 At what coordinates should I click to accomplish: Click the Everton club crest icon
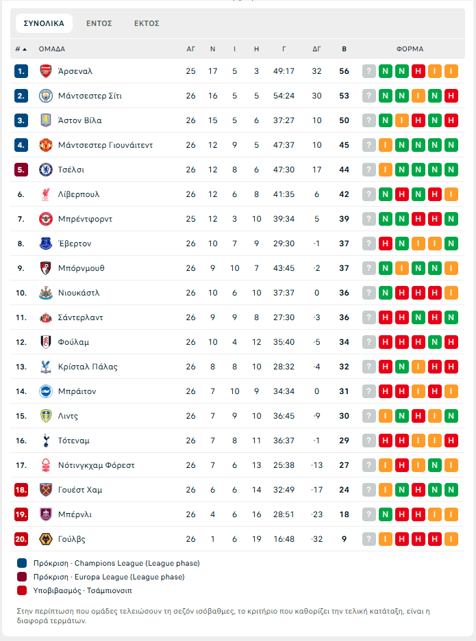pyautogui.click(x=46, y=244)
